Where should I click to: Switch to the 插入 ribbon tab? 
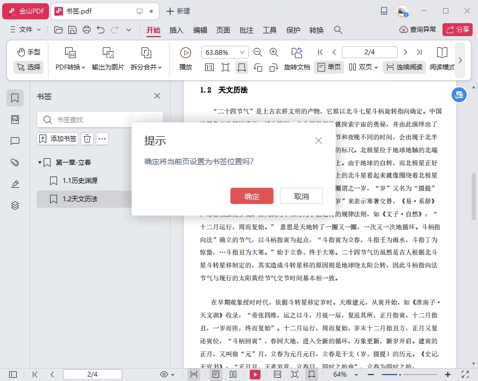pyautogui.click(x=177, y=30)
